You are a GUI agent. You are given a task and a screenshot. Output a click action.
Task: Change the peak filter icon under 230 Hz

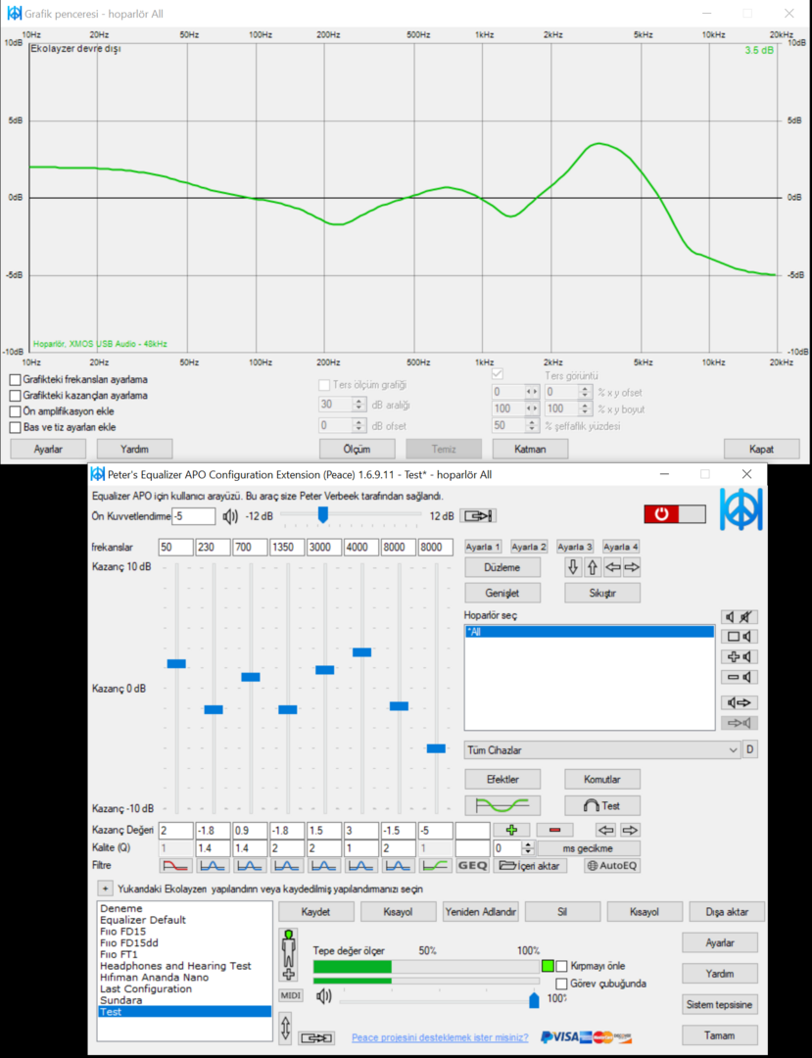point(214,866)
